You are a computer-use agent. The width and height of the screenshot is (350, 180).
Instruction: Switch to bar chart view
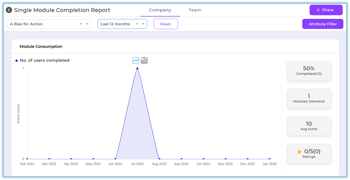[x=144, y=60]
